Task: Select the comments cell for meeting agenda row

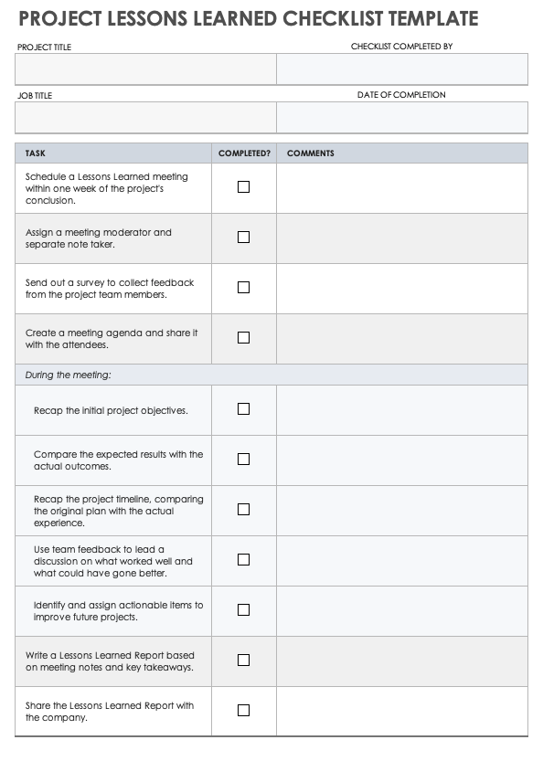Action: click(x=402, y=339)
